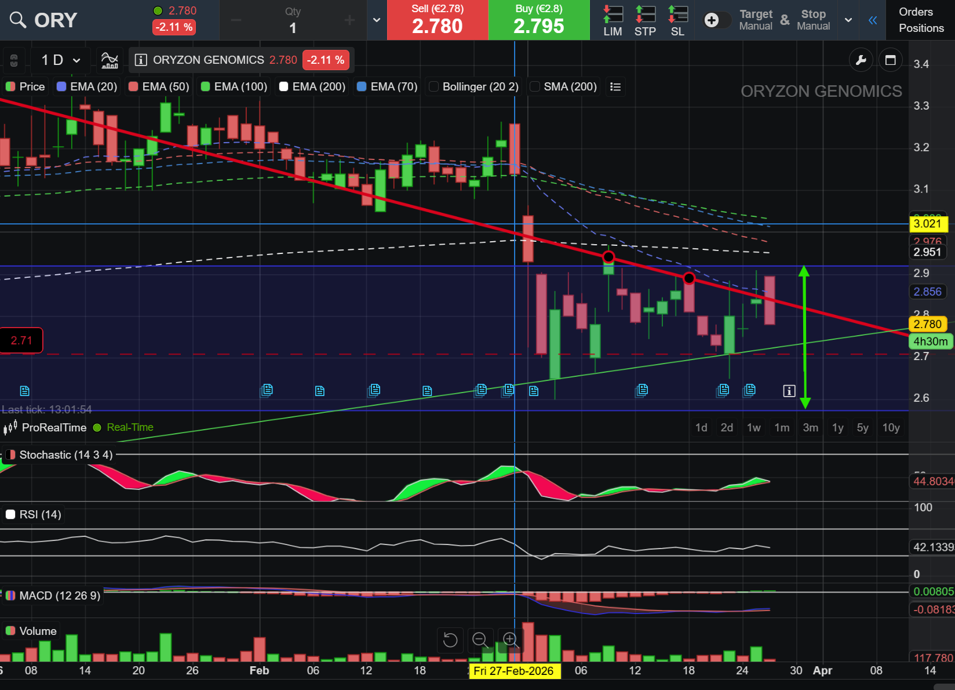Click the Buy (€2.8) button
Image resolution: width=955 pixels, height=690 pixels.
539,20
